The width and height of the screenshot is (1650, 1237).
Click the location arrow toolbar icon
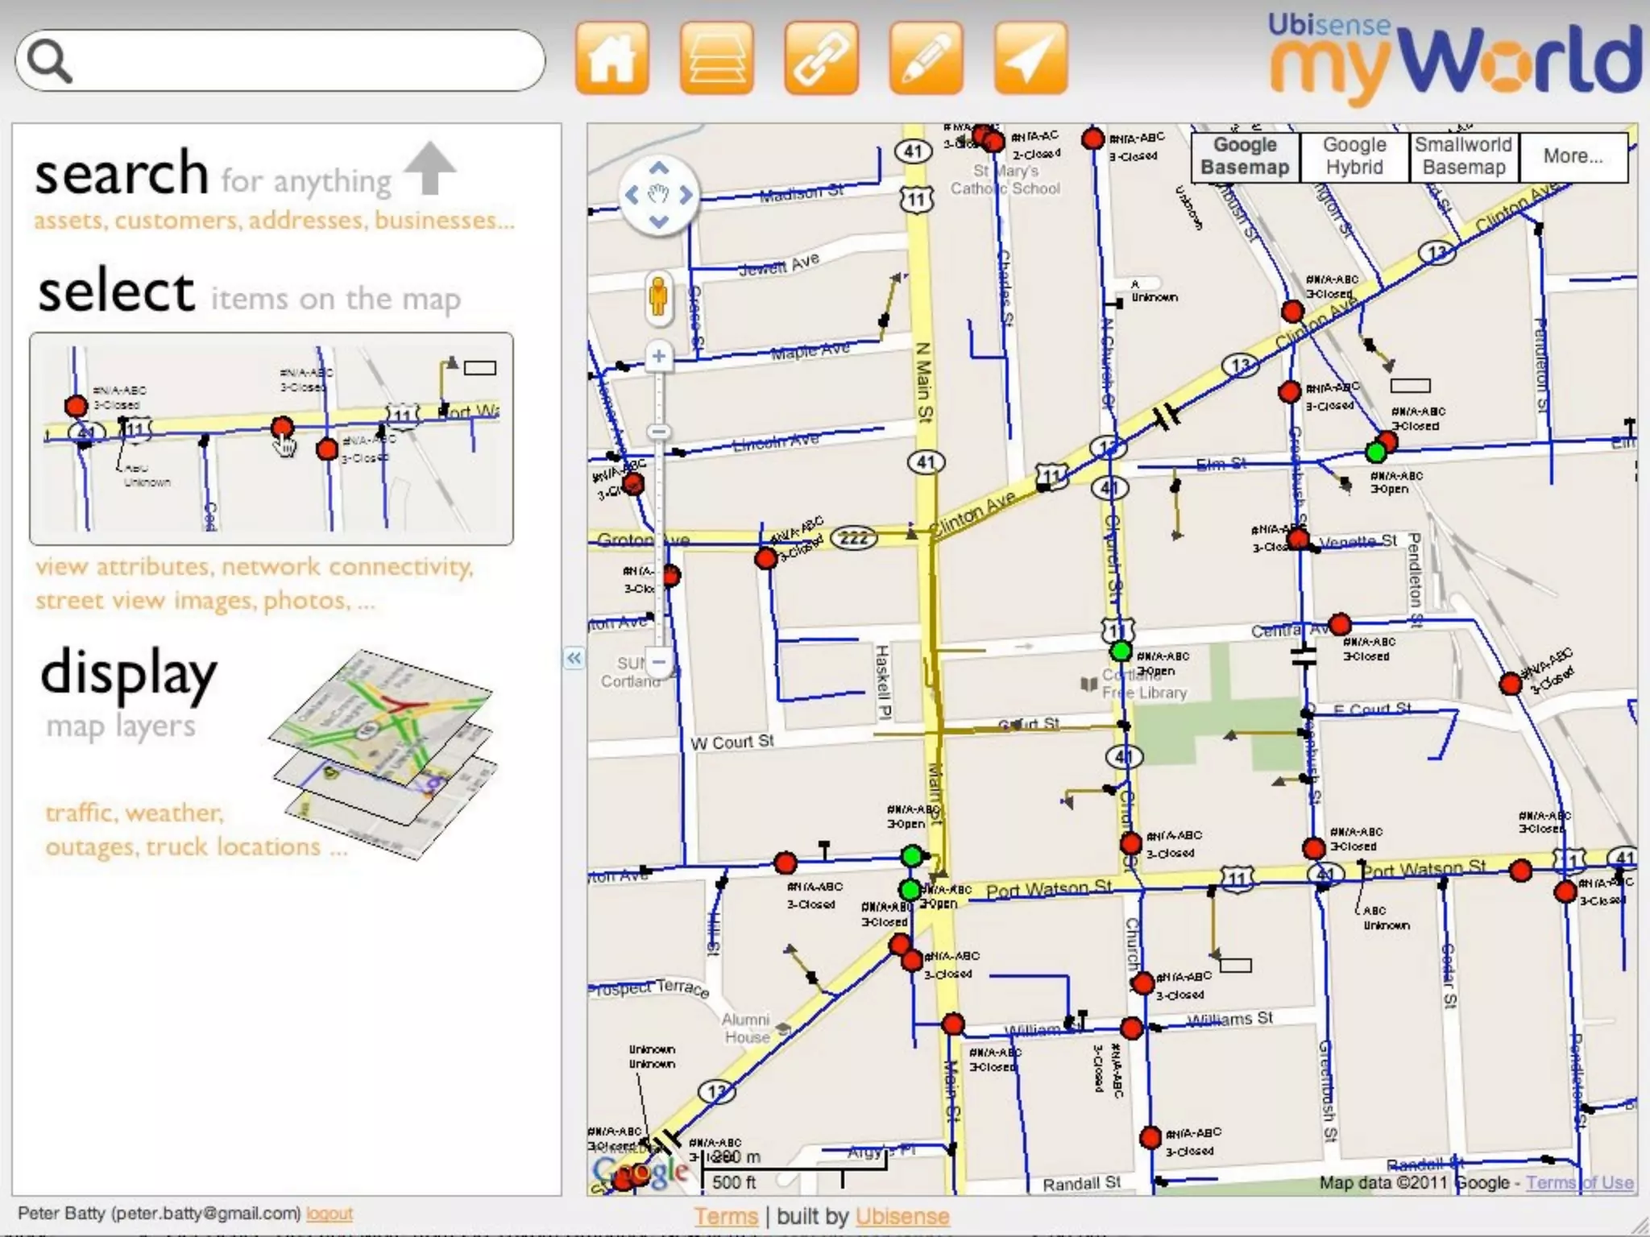(1030, 59)
